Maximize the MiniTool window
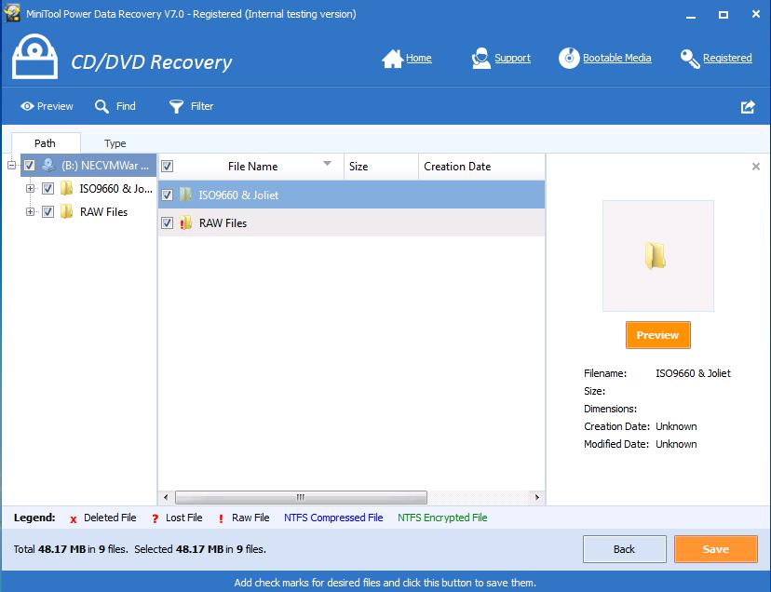This screenshot has height=592, width=771. click(x=724, y=14)
